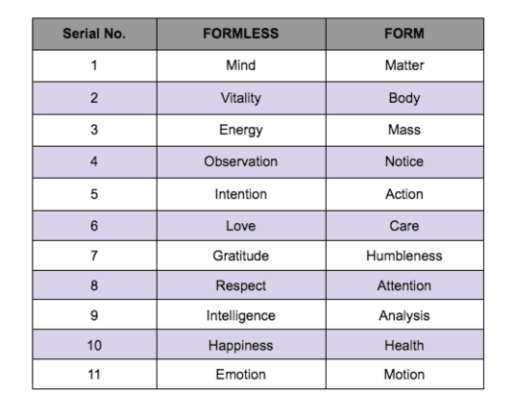Screen dimensions: 514x418
Task: Select the Energy cell
Action: pos(241,130)
